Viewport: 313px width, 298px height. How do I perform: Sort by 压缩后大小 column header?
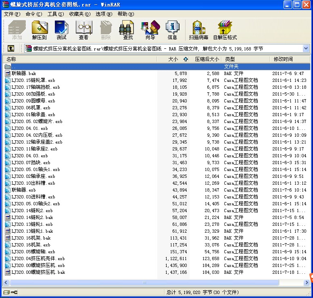coord(205,59)
